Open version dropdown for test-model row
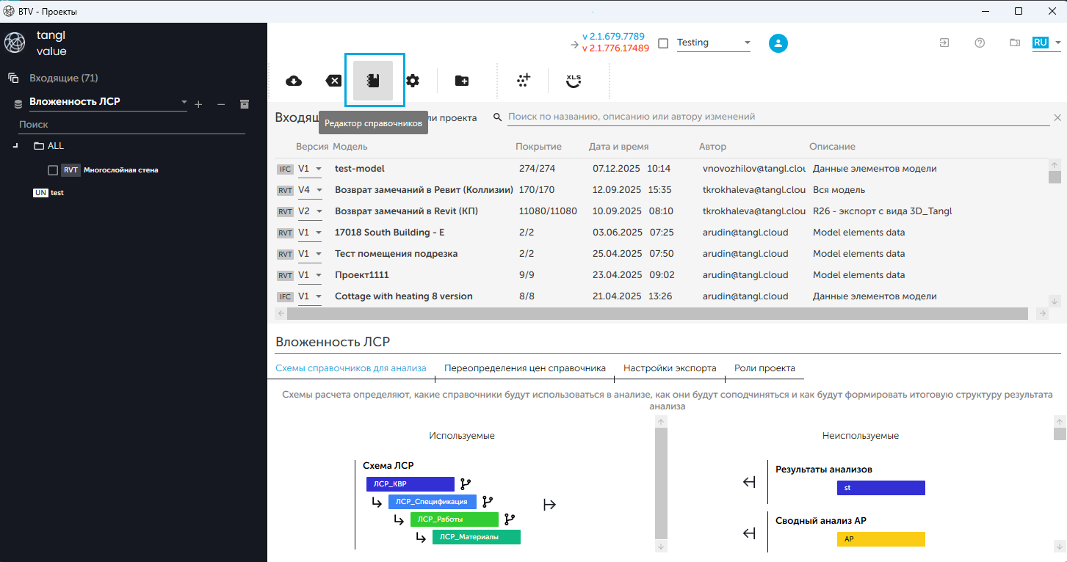The height and width of the screenshot is (562, 1067). click(319, 169)
